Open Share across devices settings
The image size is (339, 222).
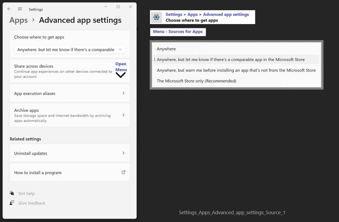tap(70, 71)
